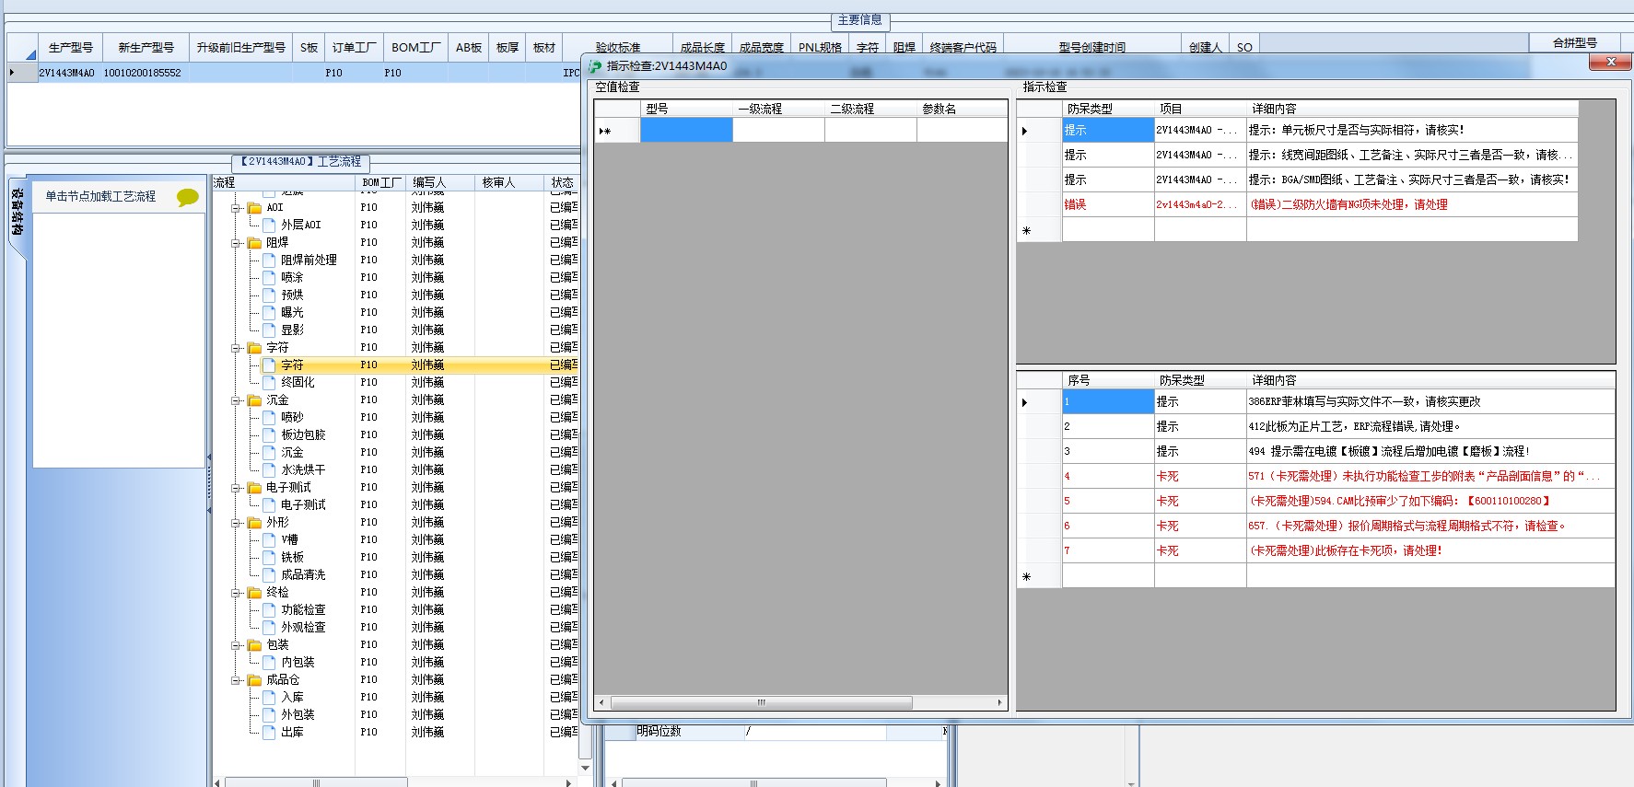Screen dimensions: 1634x787
Task: Collapse the 电子测试 folder node
Action: (237, 488)
